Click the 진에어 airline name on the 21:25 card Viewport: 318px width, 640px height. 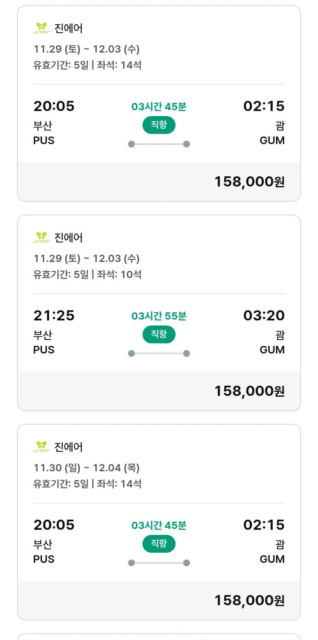click(x=69, y=237)
